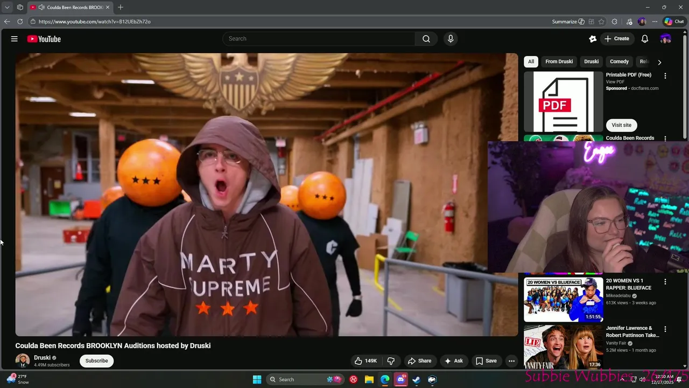Summarize page with Copilot
This screenshot has height=388, width=689.
point(568,22)
